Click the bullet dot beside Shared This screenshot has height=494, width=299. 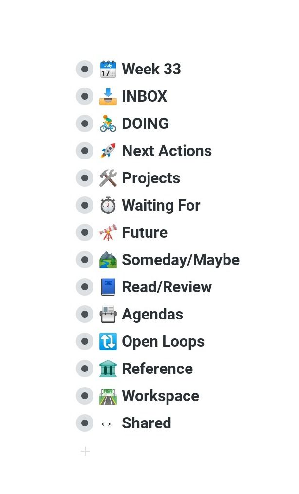[85, 423]
